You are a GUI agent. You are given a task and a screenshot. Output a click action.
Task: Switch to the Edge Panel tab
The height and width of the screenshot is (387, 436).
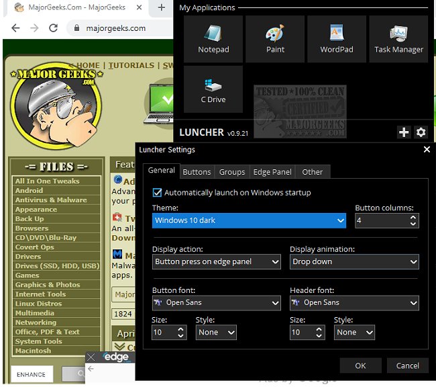(x=272, y=172)
